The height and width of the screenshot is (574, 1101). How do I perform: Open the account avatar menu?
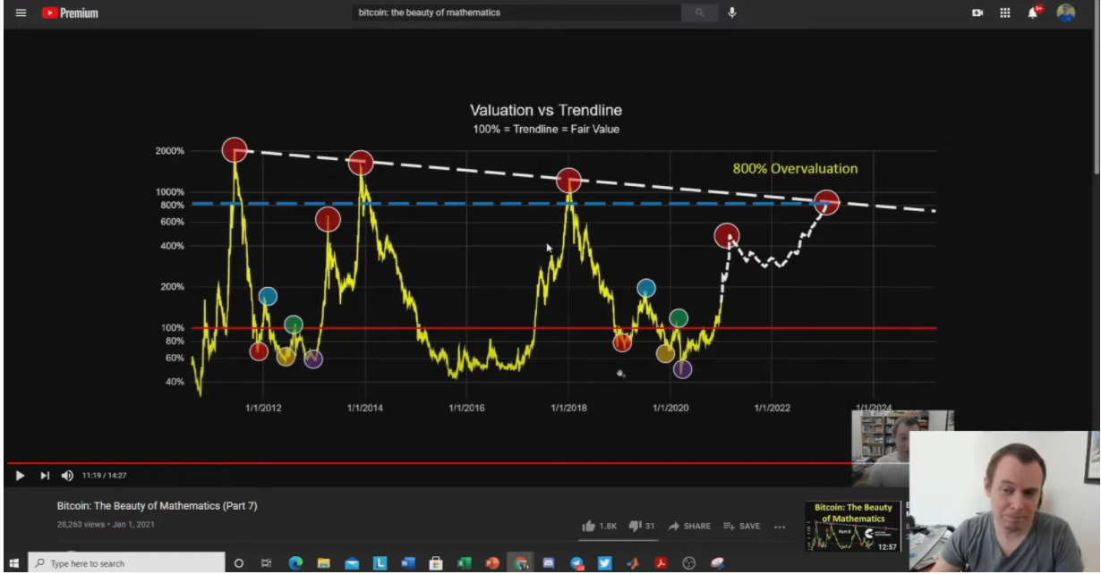[x=1066, y=13]
